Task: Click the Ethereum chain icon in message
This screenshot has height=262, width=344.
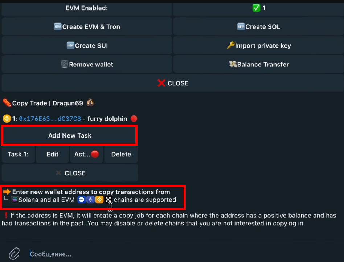Action: (x=90, y=200)
